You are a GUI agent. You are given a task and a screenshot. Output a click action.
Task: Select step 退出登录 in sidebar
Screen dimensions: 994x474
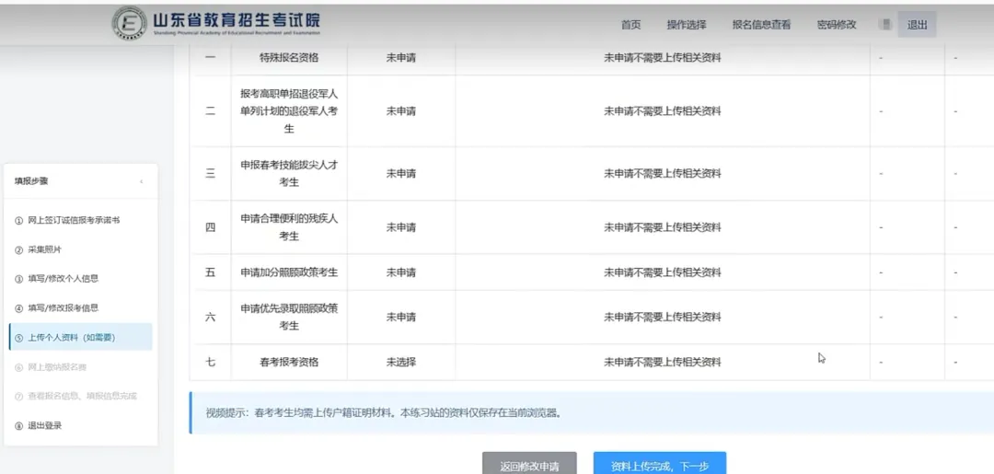click(38, 426)
